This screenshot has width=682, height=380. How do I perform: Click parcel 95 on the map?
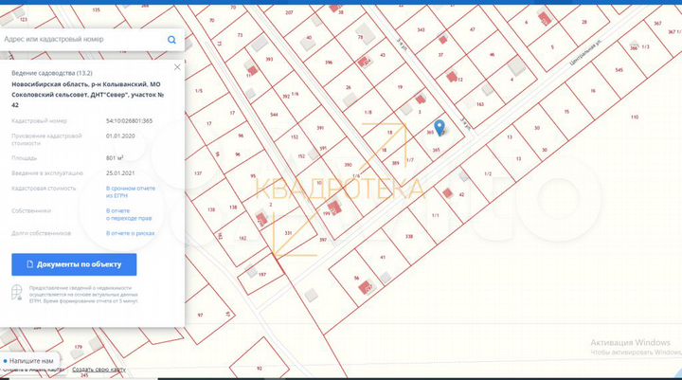[x=253, y=176]
